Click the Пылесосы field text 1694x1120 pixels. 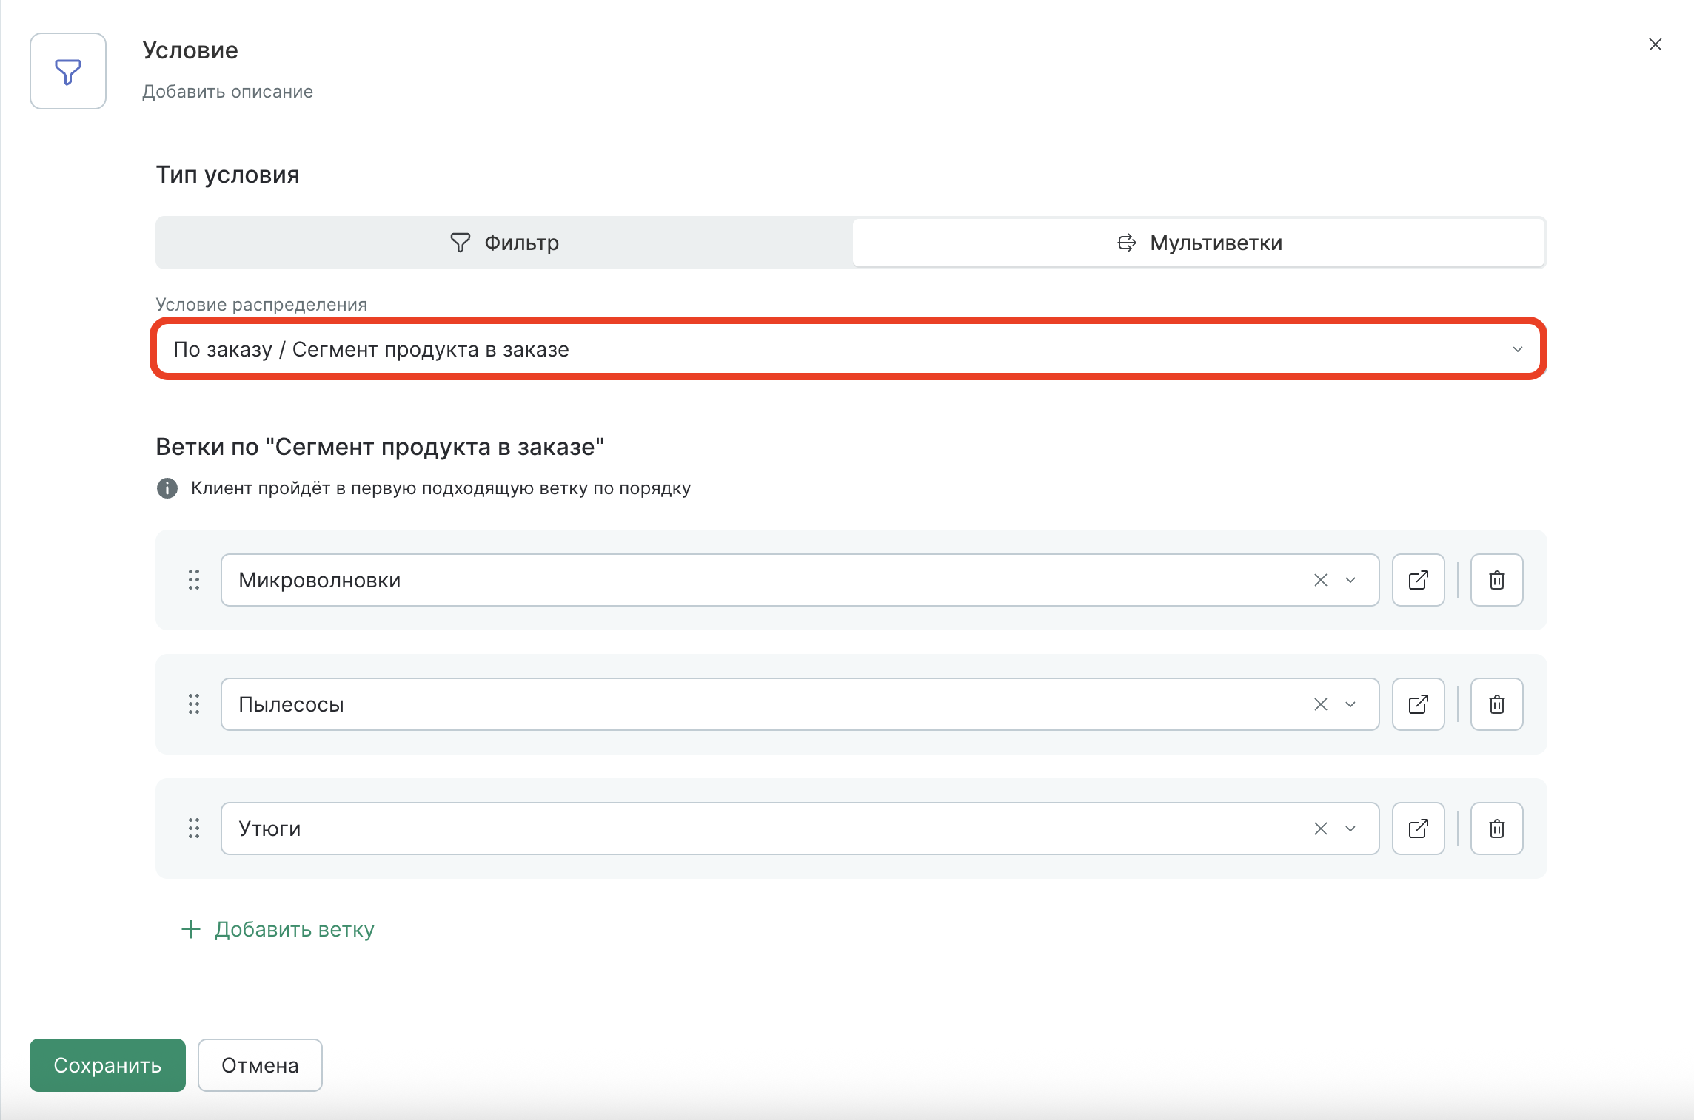pyautogui.click(x=291, y=704)
